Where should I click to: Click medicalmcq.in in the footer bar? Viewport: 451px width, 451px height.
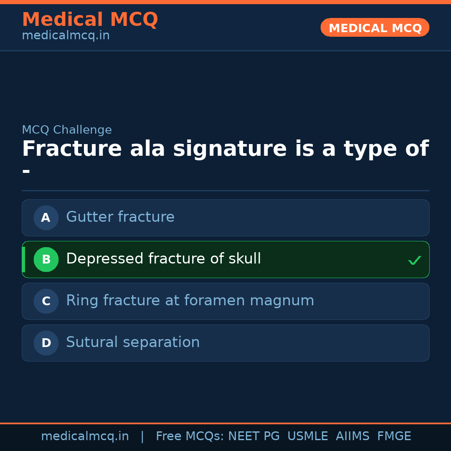click(x=85, y=436)
